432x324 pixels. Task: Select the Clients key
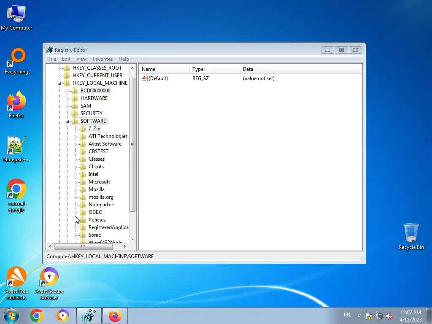coord(96,166)
